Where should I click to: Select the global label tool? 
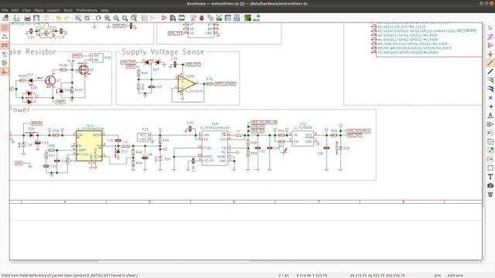[x=490, y=124]
